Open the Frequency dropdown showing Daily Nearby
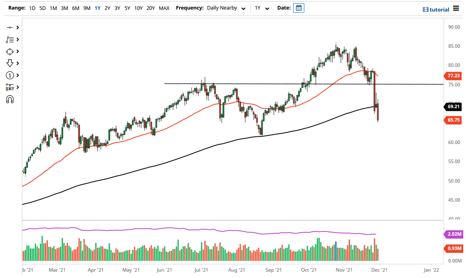 (226, 8)
